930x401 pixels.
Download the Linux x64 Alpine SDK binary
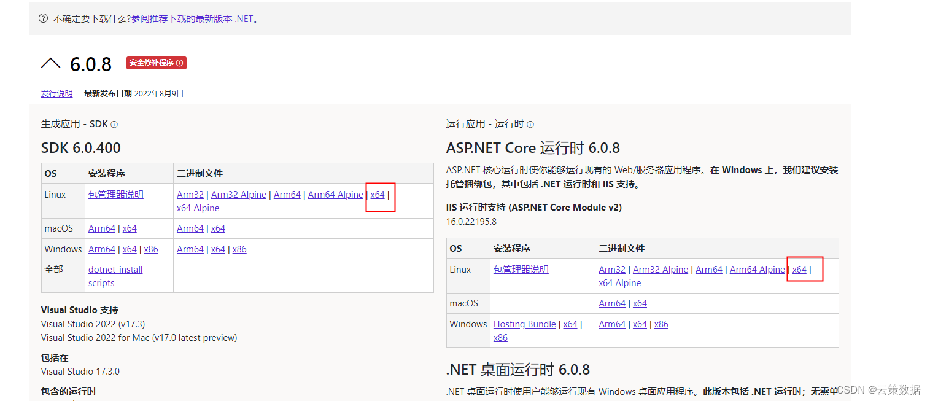[x=198, y=208]
